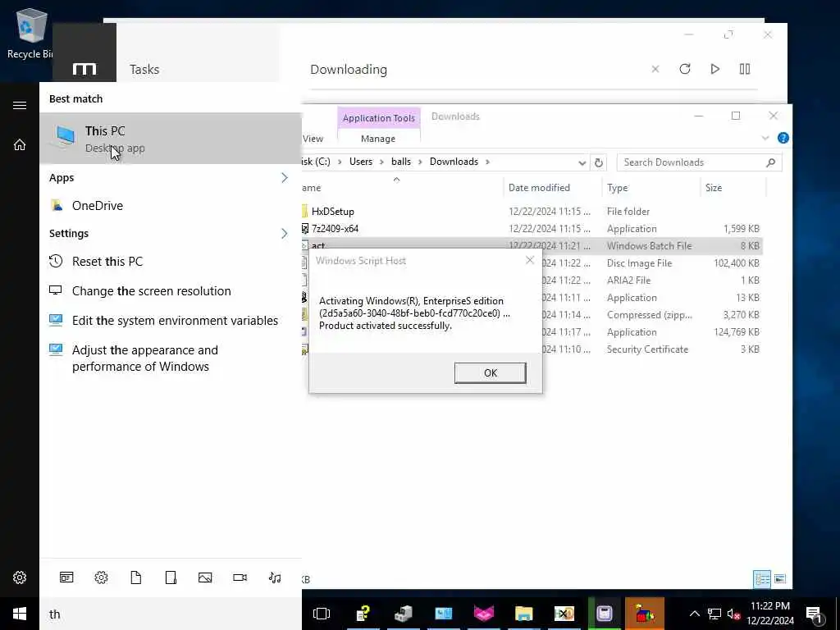
Task: Expand the Explorer ribbon chevron
Action: (x=765, y=138)
